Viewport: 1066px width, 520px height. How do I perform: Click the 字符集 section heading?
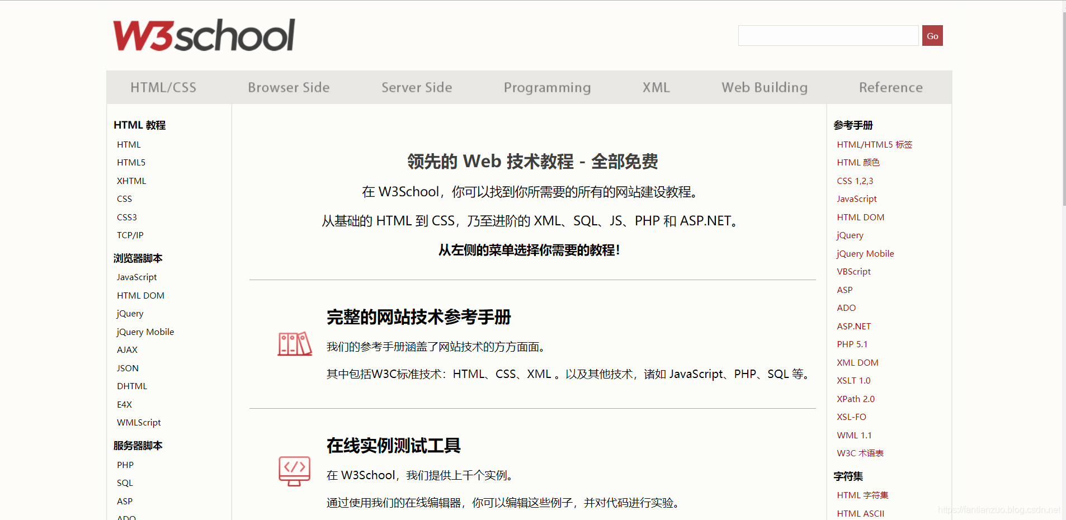[848, 476]
